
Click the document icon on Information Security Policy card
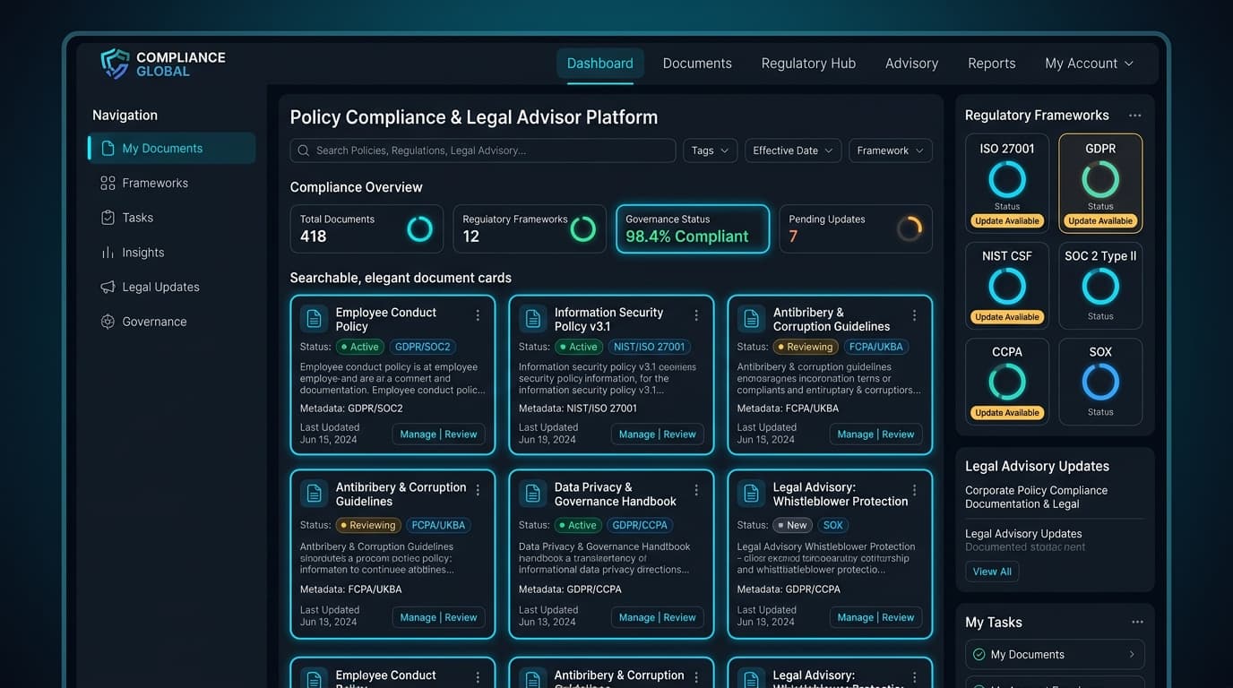pyautogui.click(x=532, y=318)
